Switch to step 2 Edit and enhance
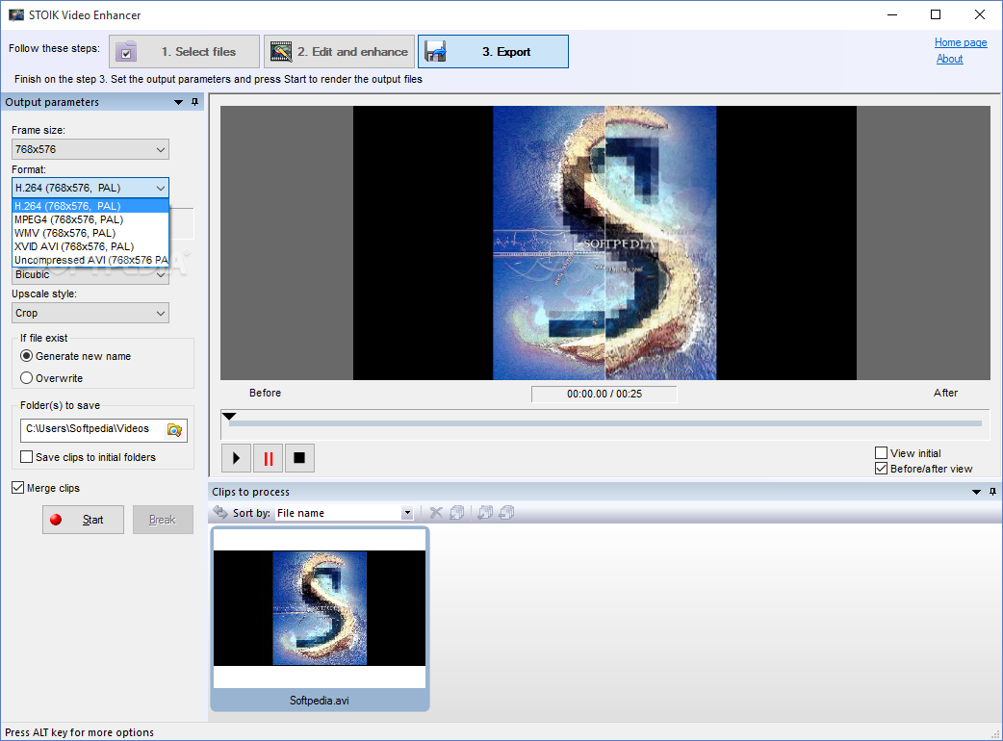Viewport: 1003px width, 741px height. pos(339,52)
